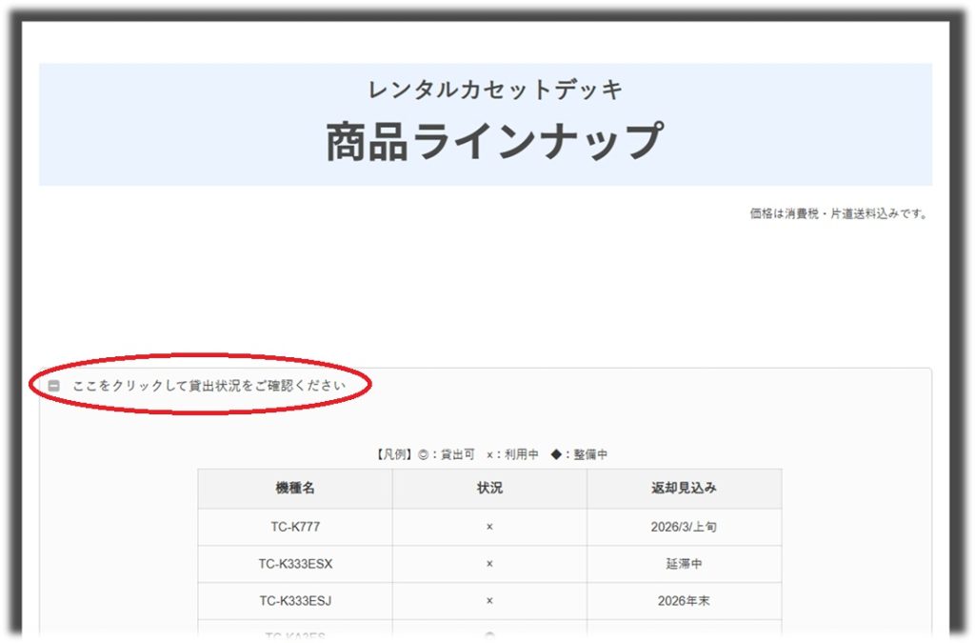Click the 2026年末 return date cell
Viewport: 975px width, 643px height.
684,601
